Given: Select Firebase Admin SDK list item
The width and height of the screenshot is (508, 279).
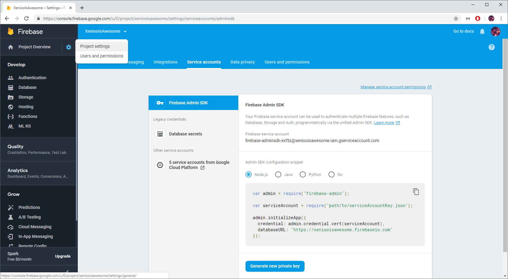Looking at the screenshot, I should [193, 103].
